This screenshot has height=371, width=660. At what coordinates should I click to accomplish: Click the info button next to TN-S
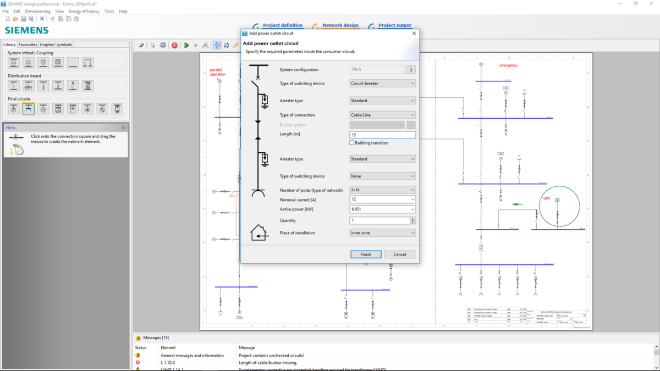coord(411,70)
